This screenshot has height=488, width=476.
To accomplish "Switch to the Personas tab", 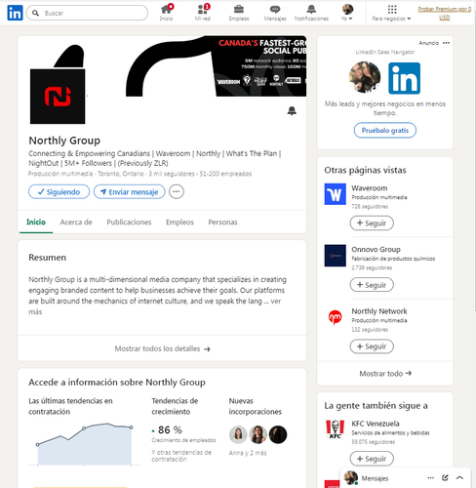I will [x=222, y=223].
